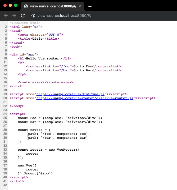Image resolution: width=177 pixels, height=190 pixels.
Task: Click the browser forward arrow
Action: 14,16
